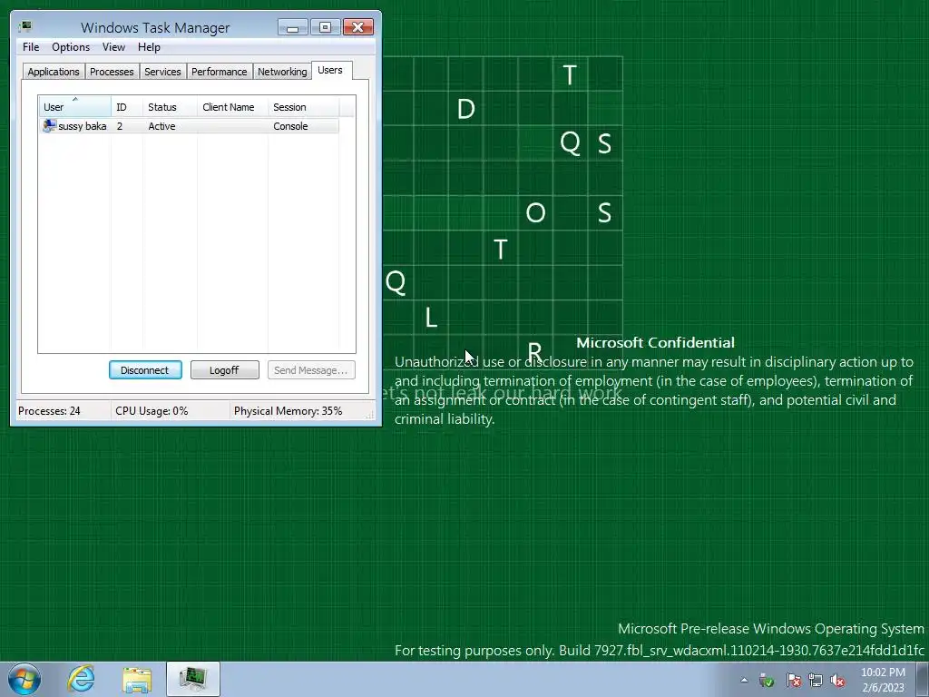The width and height of the screenshot is (929, 697).
Task: Launch Internet Explorer from the taskbar
Action: click(x=81, y=679)
